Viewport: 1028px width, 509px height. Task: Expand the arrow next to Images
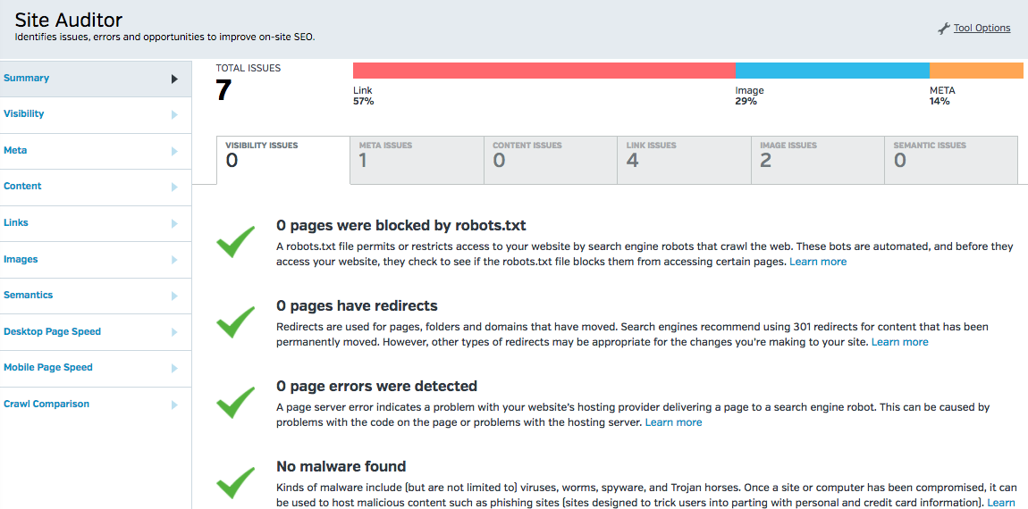point(174,260)
